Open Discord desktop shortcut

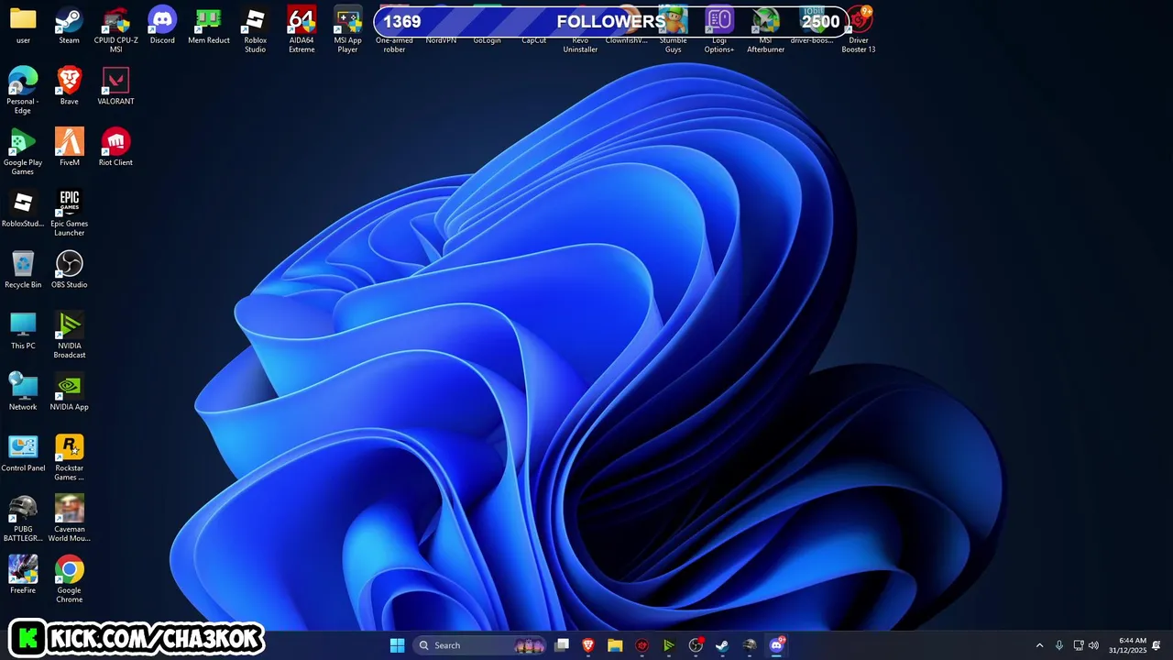(x=162, y=19)
